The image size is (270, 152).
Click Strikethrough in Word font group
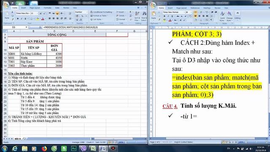coord(178,16)
